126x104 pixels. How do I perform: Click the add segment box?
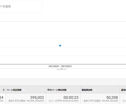pos(21,7)
